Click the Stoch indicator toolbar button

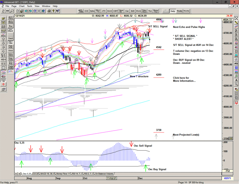[138, 11]
